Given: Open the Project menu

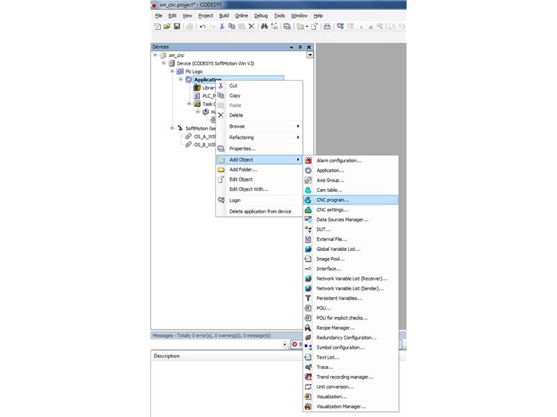Looking at the screenshot, I should [x=205, y=15].
